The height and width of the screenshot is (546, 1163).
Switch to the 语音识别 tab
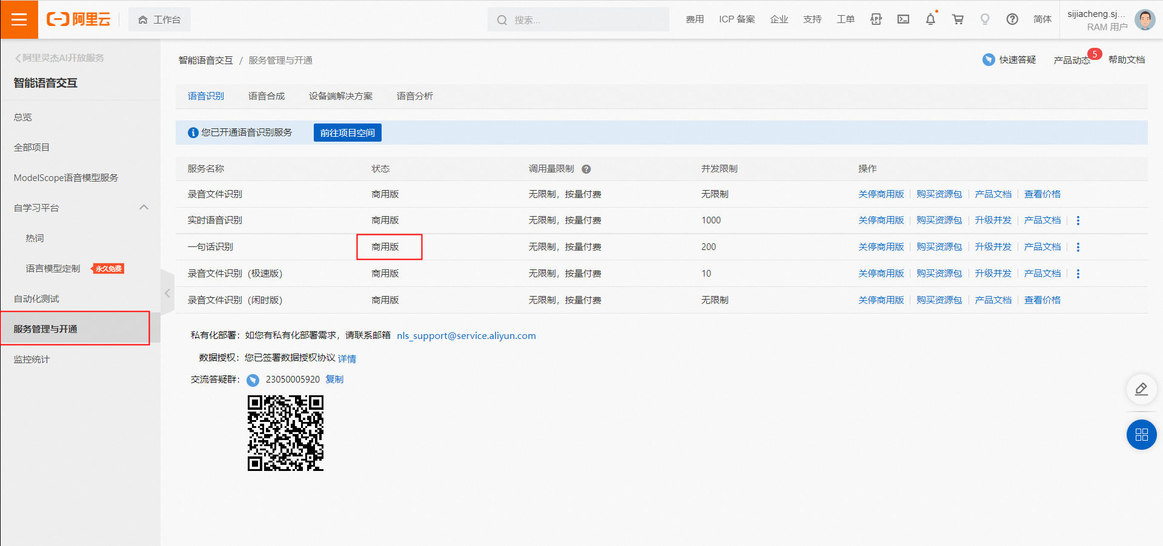pyautogui.click(x=206, y=96)
